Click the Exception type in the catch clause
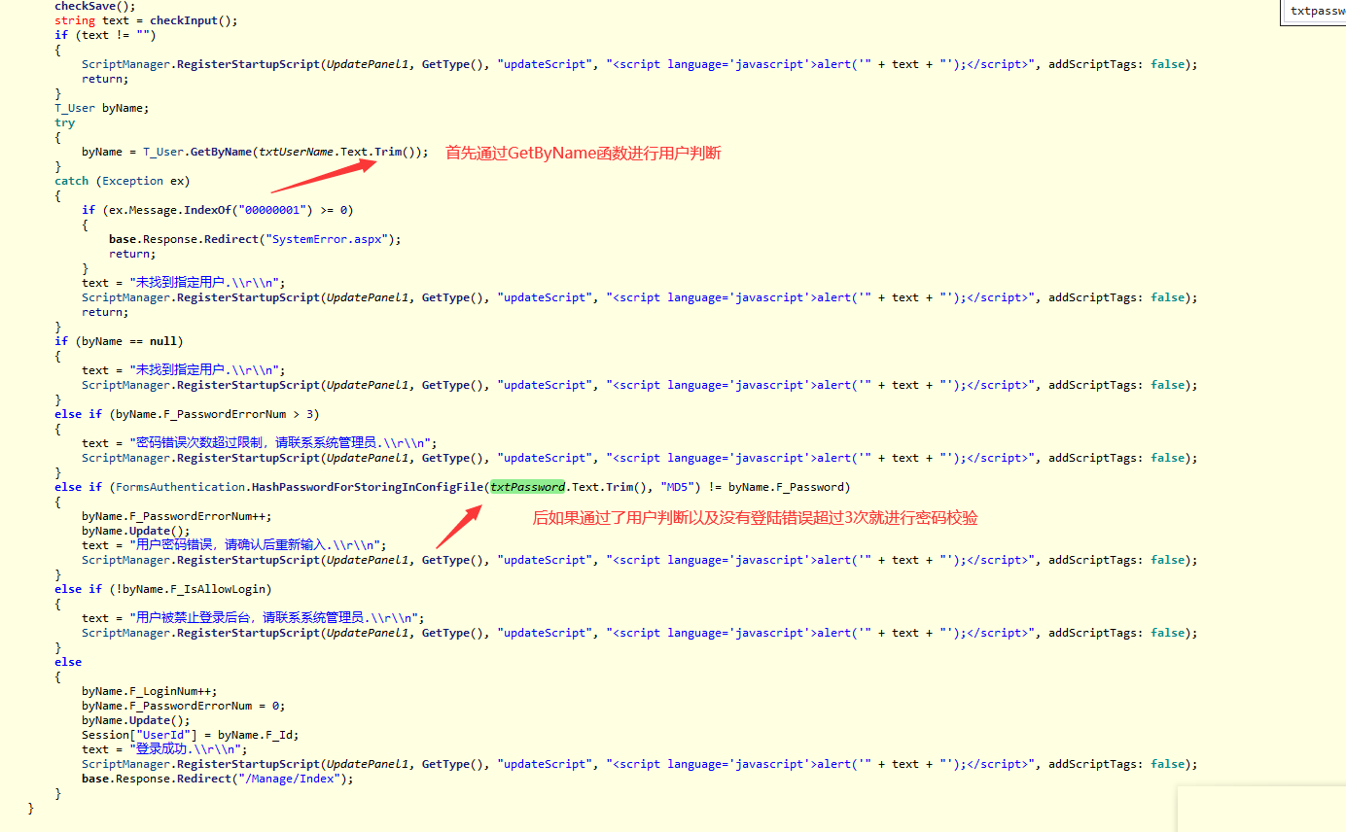Viewport: 1346px width, 832px height. (x=132, y=181)
